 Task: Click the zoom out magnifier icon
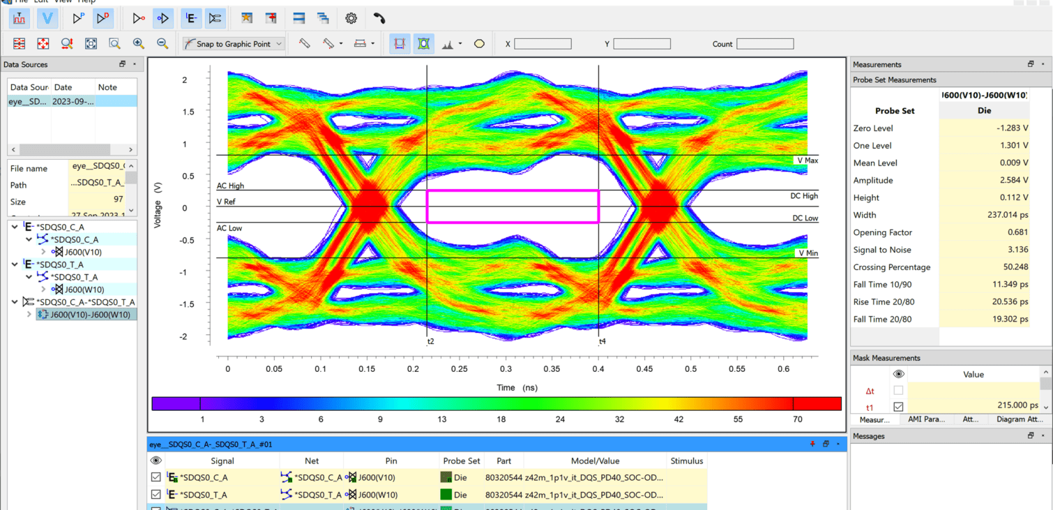(x=162, y=43)
